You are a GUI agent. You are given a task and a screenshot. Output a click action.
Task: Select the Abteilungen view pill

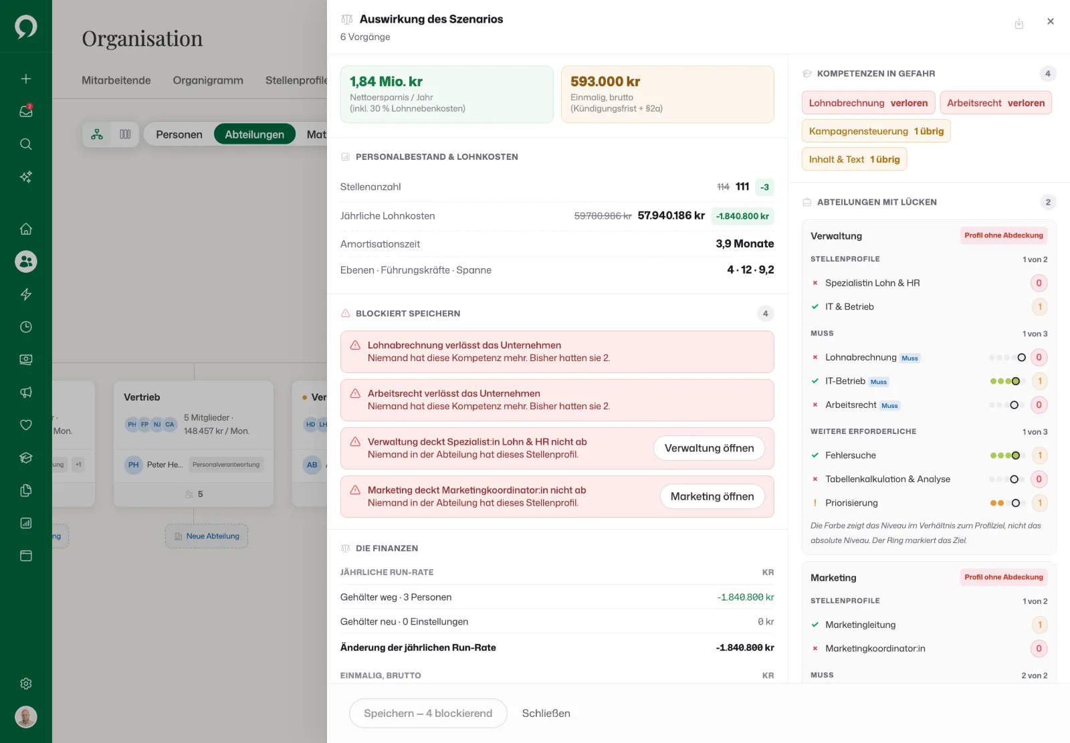tap(255, 134)
